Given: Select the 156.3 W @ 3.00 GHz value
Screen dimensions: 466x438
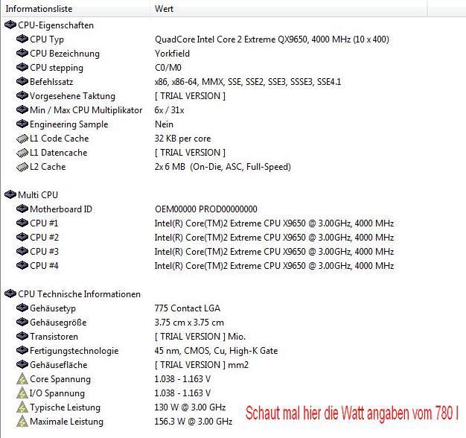Looking at the screenshot, I should pyautogui.click(x=194, y=422).
